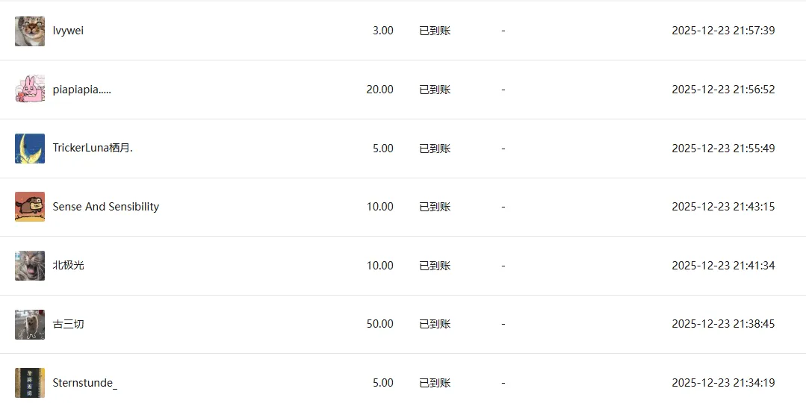The width and height of the screenshot is (806, 412).
Task: Click the timestamp 2025-12-23 21:43:15
Action: pos(723,207)
